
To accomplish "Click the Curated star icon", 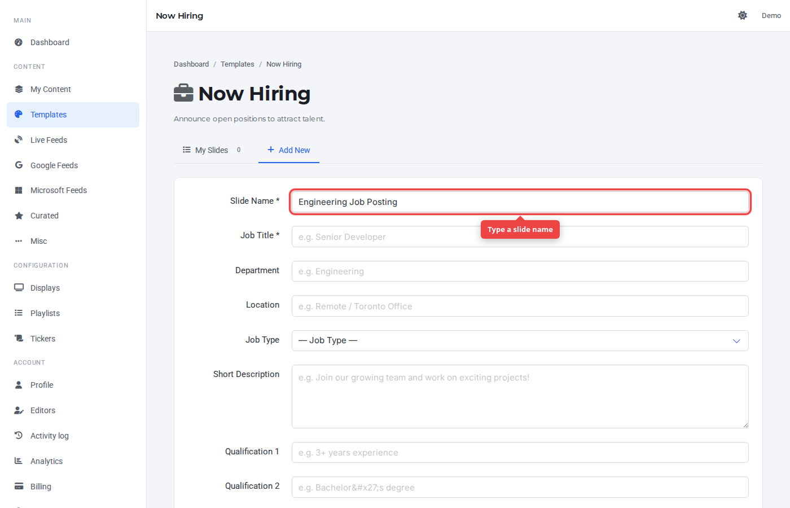I will tap(19, 216).
